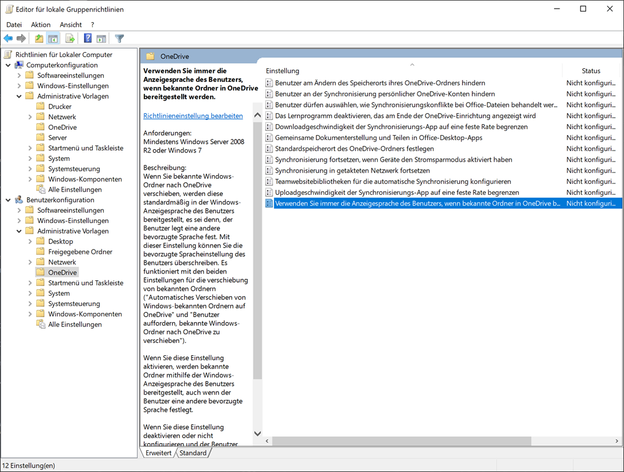Select Standardspeicherort des OneDrive-Ordners festlegen policy
Viewport: 624px width, 472px height.
[x=354, y=149]
